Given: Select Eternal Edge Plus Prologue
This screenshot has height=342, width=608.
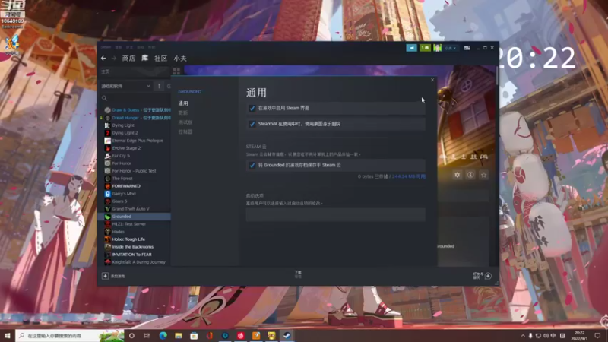Looking at the screenshot, I should tap(137, 141).
